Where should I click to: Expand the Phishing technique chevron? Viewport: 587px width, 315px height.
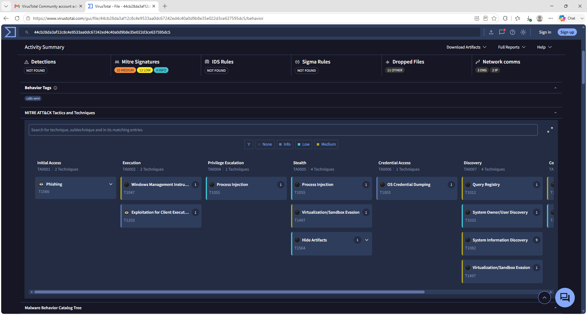click(x=111, y=184)
